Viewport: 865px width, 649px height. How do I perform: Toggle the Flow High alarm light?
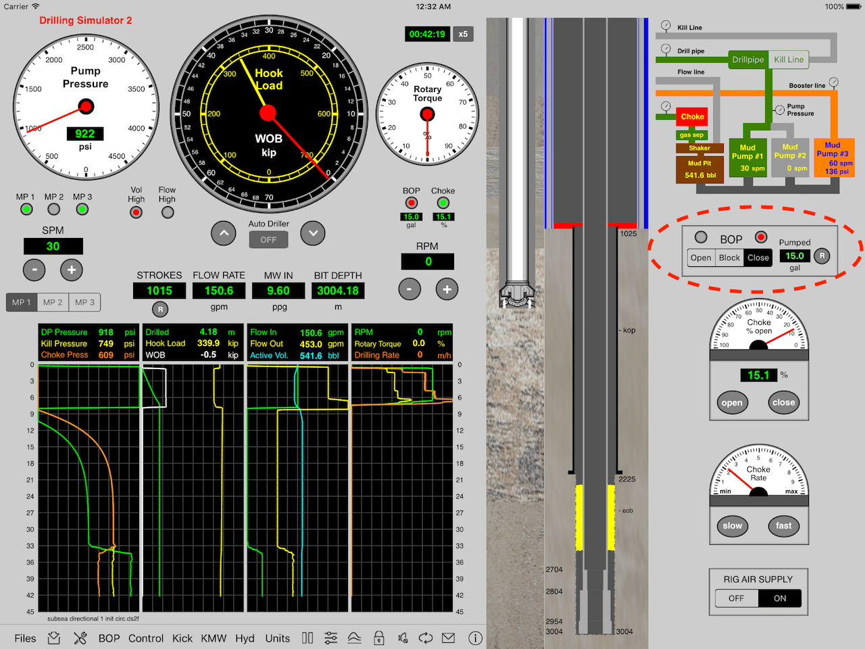(x=168, y=212)
